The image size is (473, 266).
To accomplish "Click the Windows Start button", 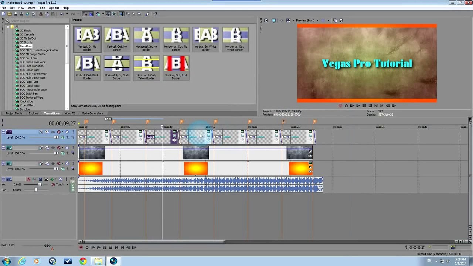I will pyautogui.click(x=7, y=261).
